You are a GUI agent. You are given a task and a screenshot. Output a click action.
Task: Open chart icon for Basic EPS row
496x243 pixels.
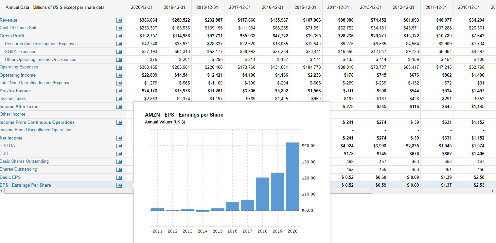[118, 177]
